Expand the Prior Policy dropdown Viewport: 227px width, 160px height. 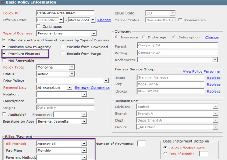point(106,81)
